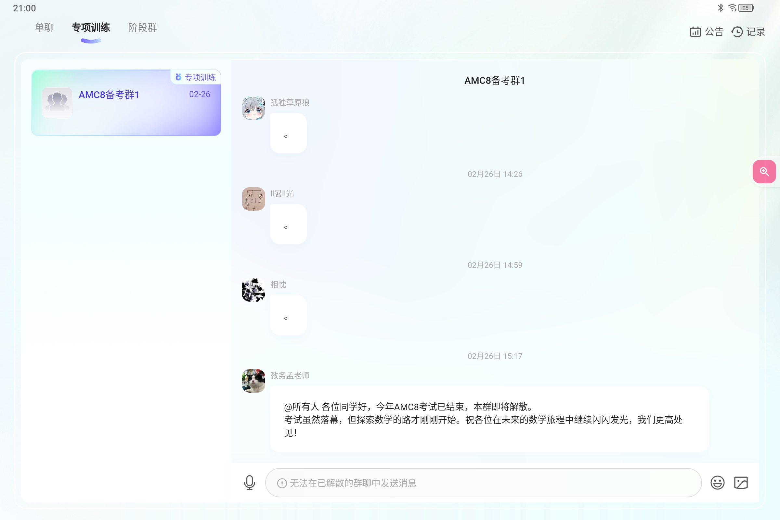The image size is (780, 520).
Task: Click the chat title AMC8备考群1
Action: click(494, 81)
